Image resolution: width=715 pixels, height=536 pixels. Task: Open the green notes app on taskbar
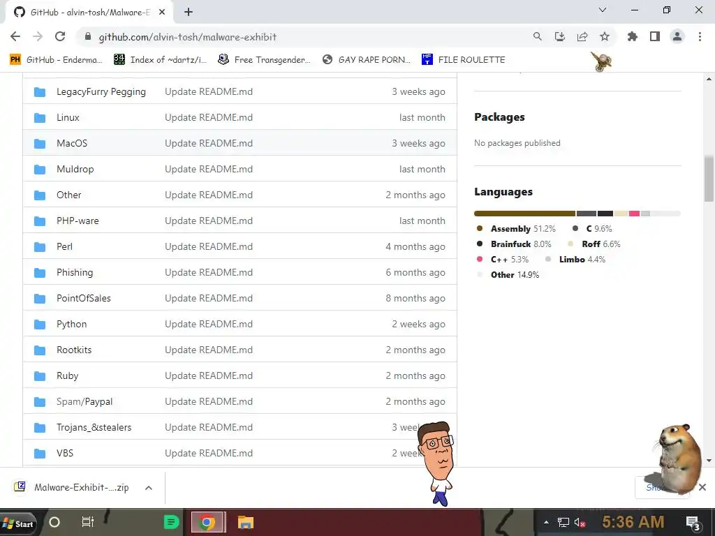[172, 522]
